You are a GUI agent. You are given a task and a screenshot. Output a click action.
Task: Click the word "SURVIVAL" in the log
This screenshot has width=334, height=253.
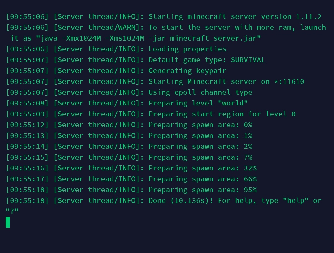[248, 60]
